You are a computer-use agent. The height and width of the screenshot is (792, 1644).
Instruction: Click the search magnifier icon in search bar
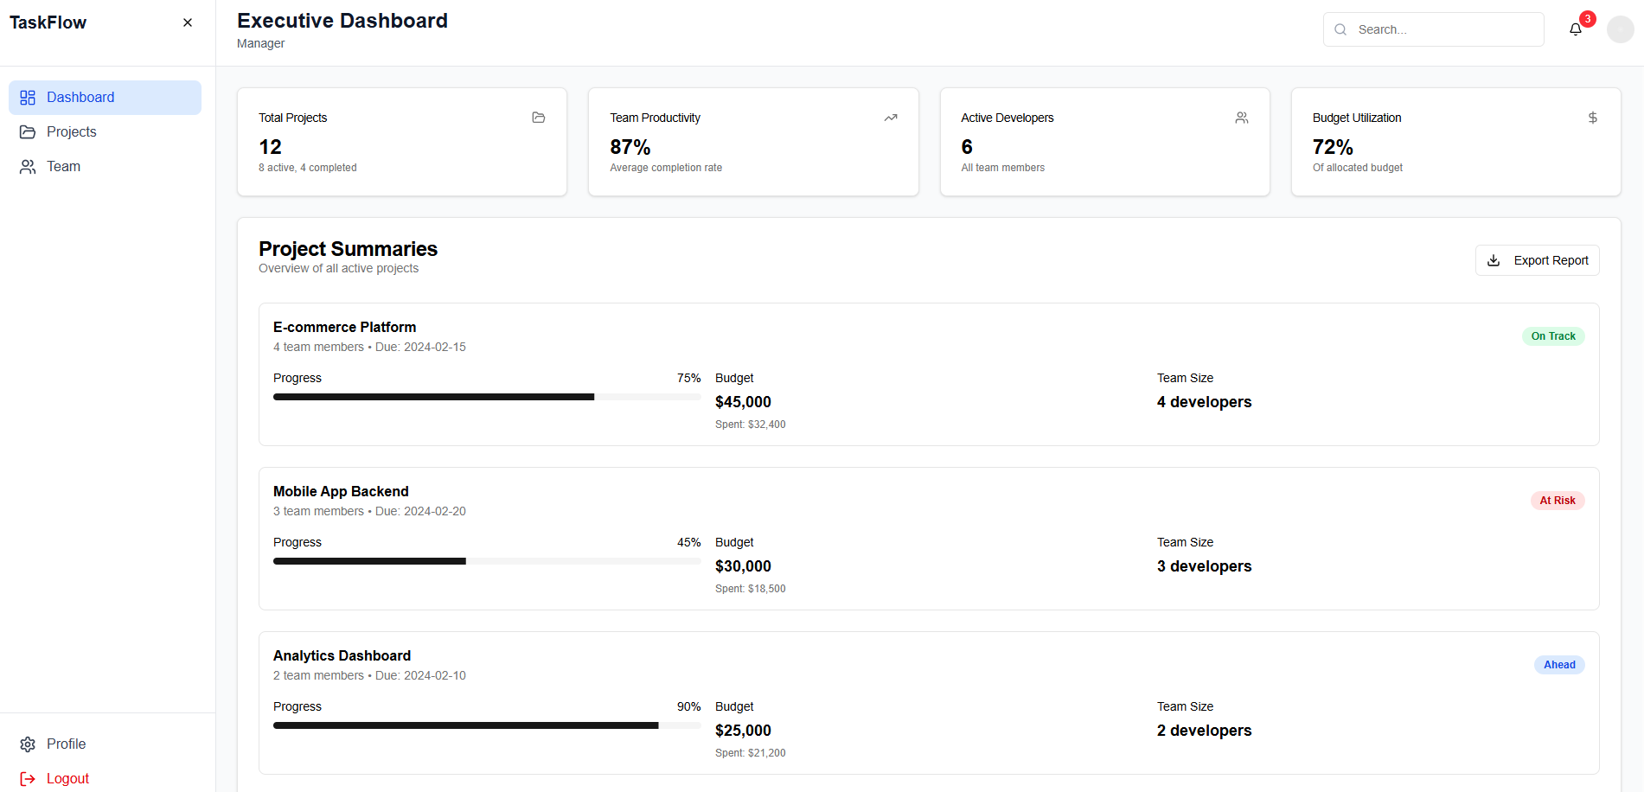click(x=1340, y=29)
